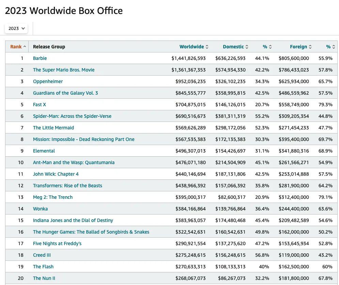Click the sort icon beside Domestic header
This screenshot has height=285, width=339.
click(247, 47)
